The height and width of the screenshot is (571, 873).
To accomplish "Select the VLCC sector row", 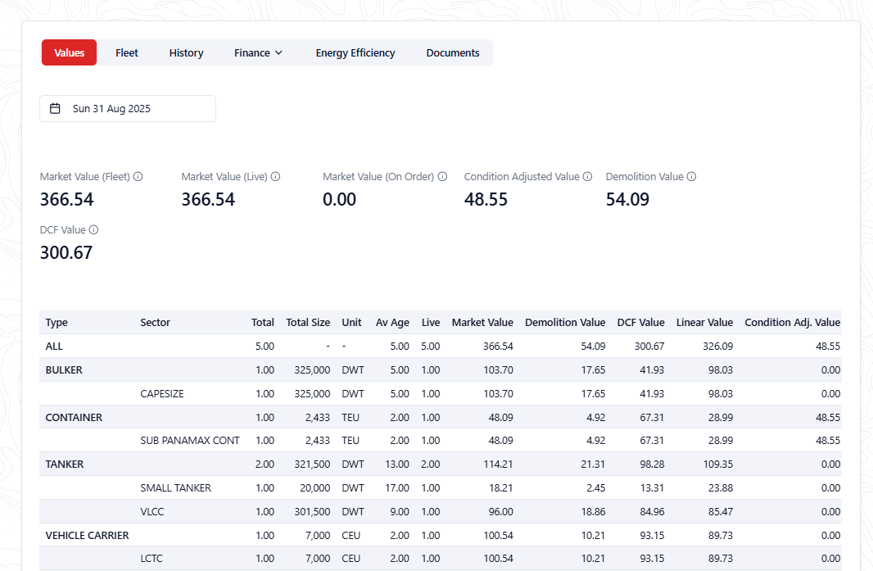I will (x=441, y=511).
